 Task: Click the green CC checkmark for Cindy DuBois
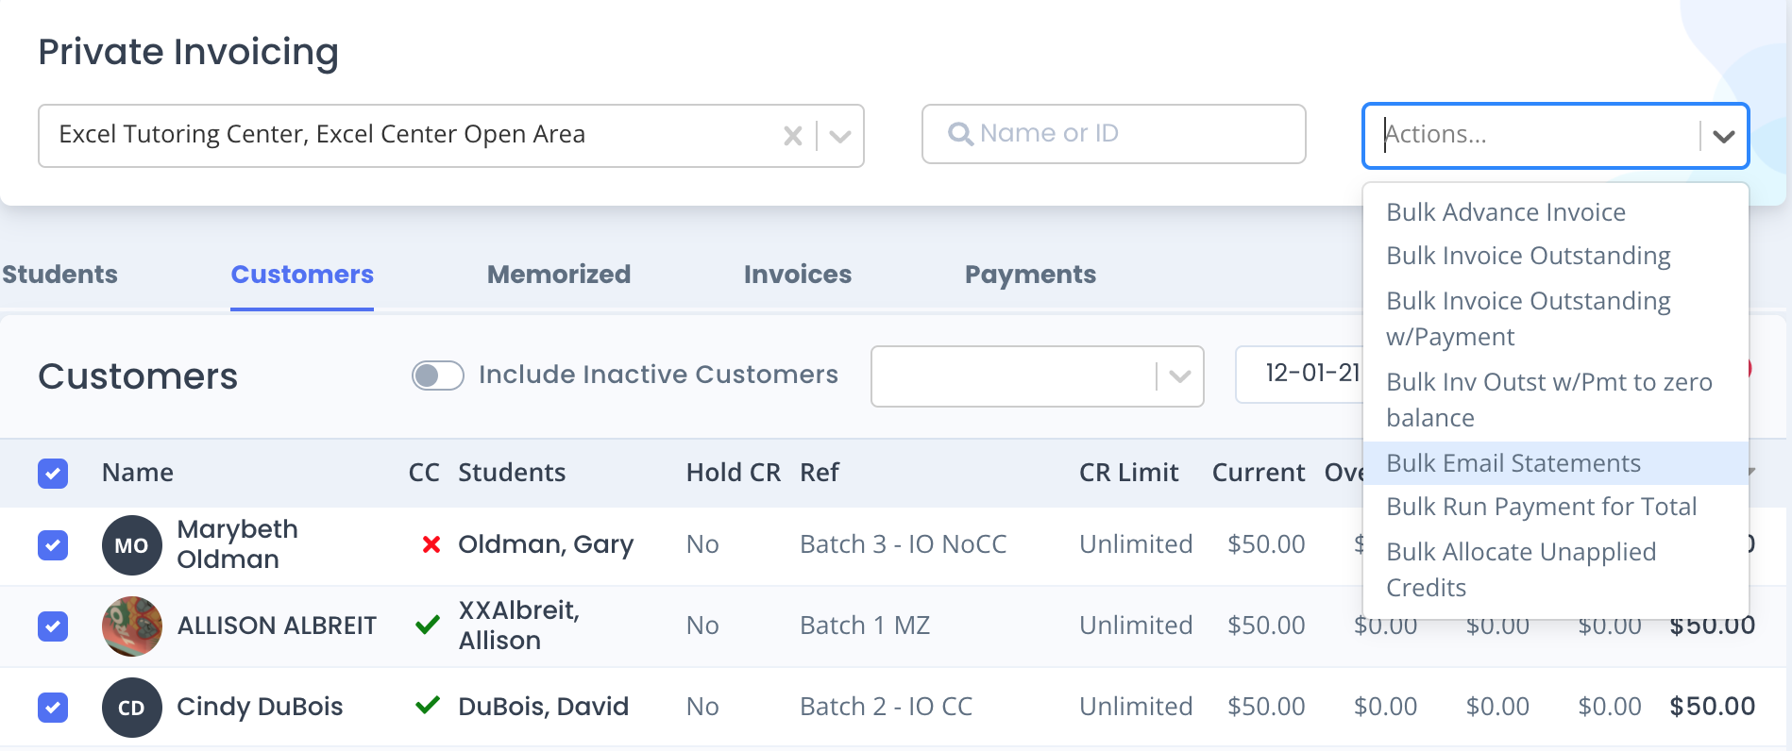[428, 705]
